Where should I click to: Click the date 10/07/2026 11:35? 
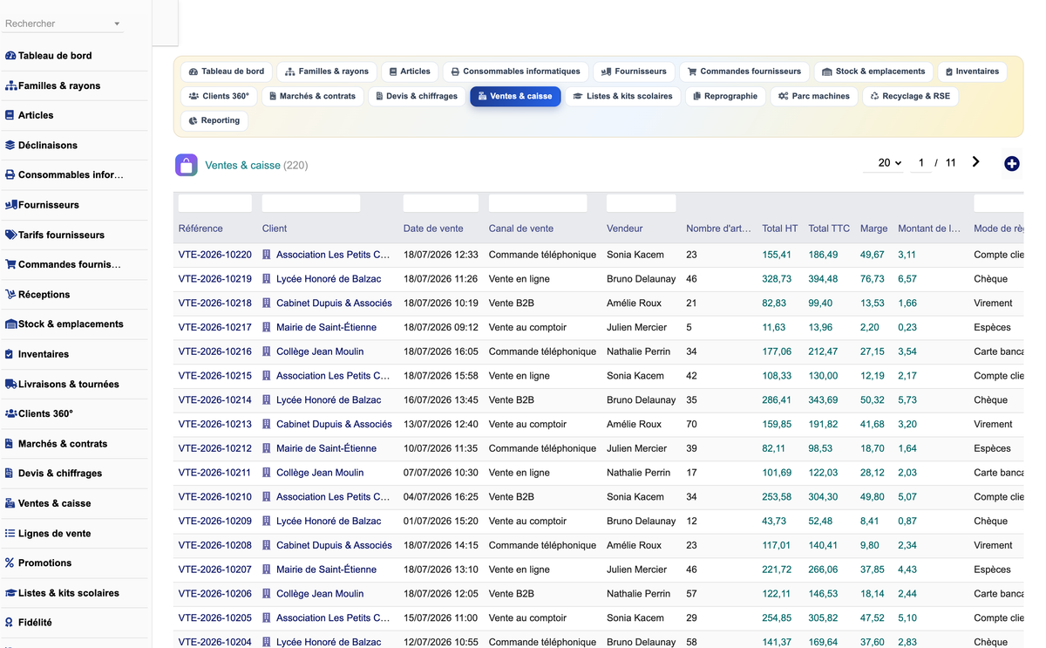440,448
